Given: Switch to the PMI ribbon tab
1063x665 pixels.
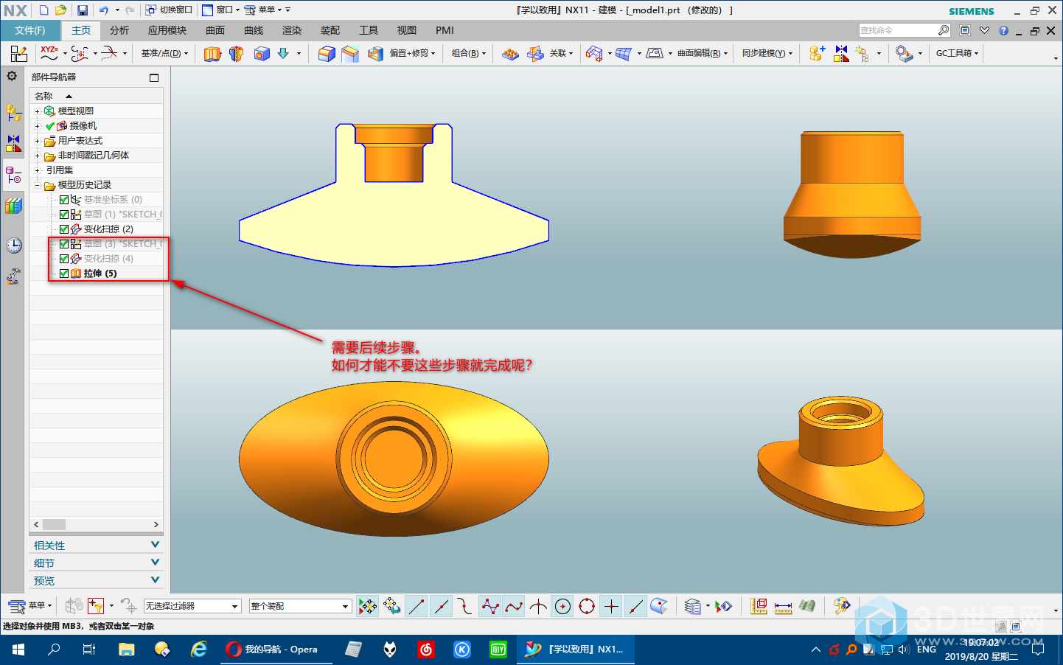Looking at the screenshot, I should (445, 30).
